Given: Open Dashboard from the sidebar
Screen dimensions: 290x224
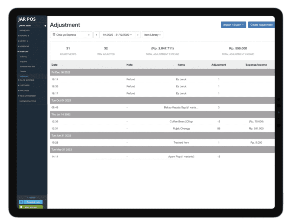Looking at the screenshot, I should click(x=25, y=30).
